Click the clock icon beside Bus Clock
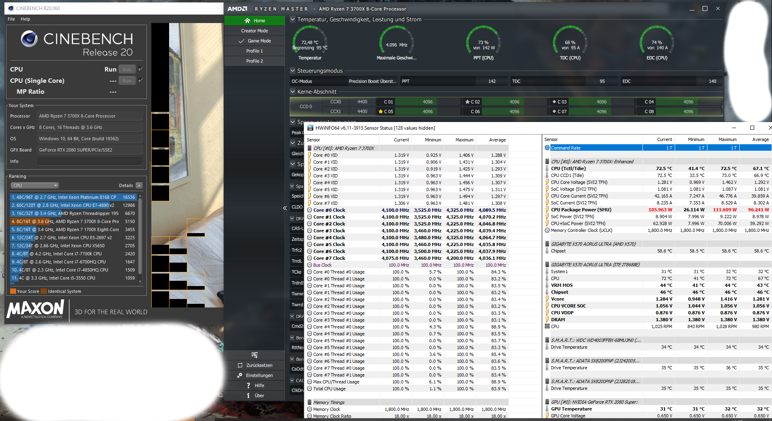The height and width of the screenshot is (421, 772). tap(310, 265)
